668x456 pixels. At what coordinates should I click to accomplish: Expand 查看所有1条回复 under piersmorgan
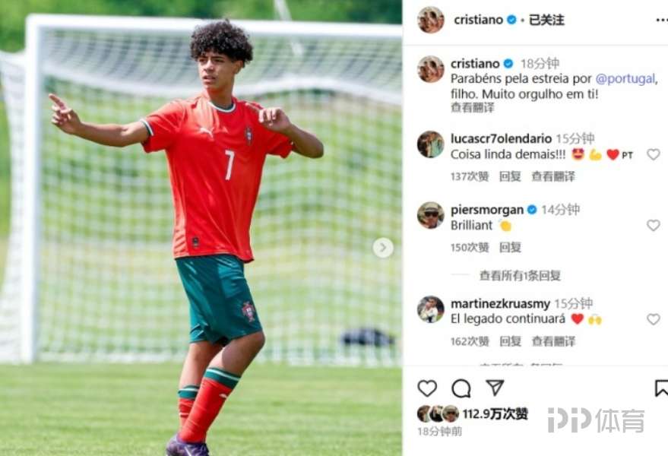[520, 276]
